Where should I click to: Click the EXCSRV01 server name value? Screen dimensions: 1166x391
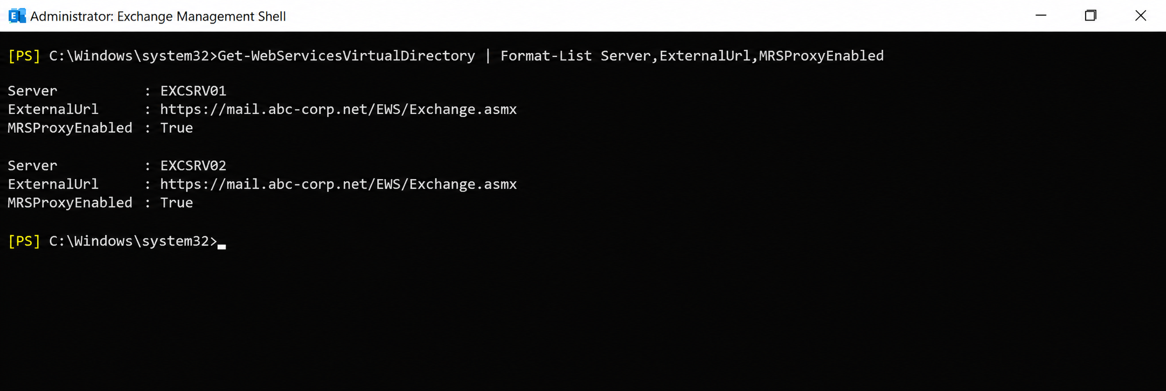point(193,91)
